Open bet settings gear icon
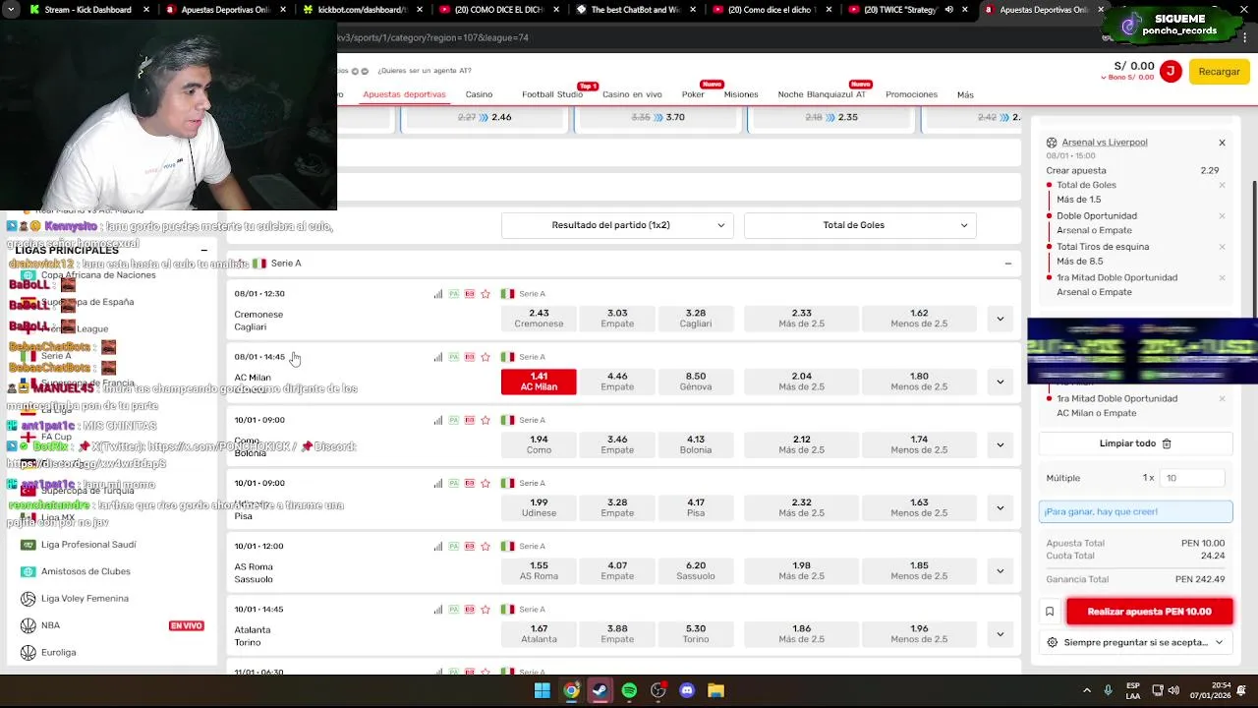The width and height of the screenshot is (1258, 708). click(x=1053, y=642)
